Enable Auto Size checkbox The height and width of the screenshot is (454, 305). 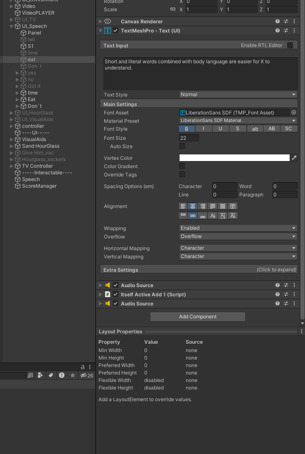point(182,146)
